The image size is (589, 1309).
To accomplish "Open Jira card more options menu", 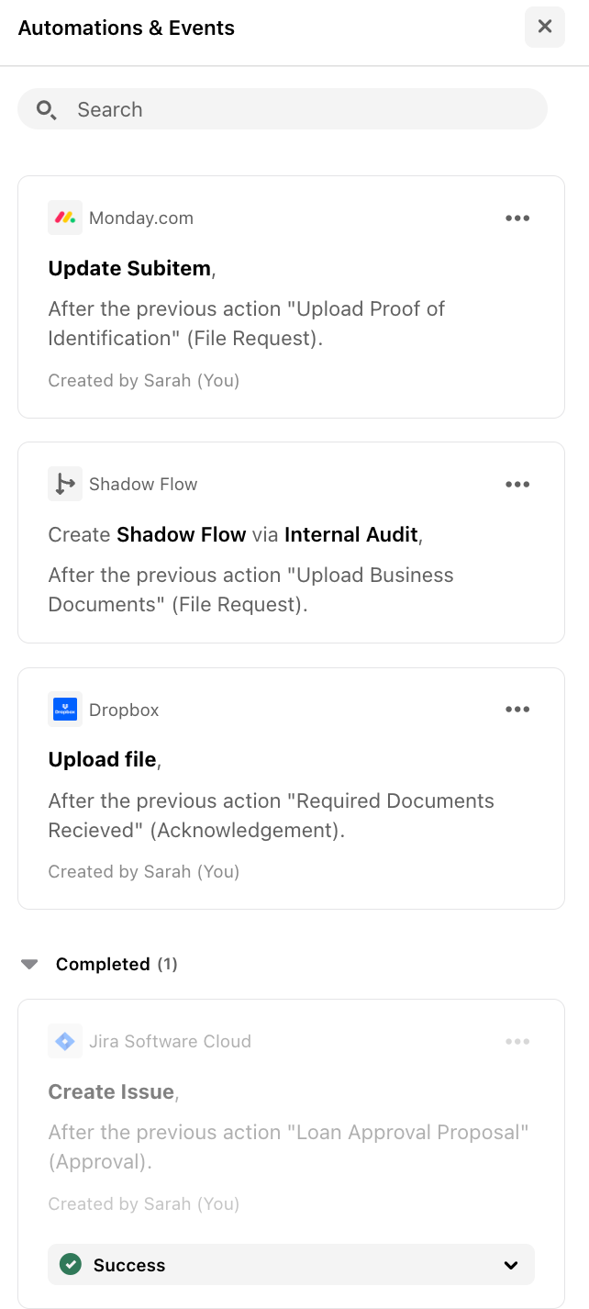I will 517,1042.
